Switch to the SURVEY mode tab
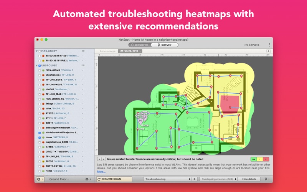307x192 pixels. click(165, 45)
